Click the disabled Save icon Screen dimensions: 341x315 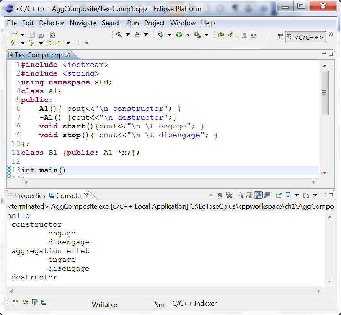[x=32, y=35]
